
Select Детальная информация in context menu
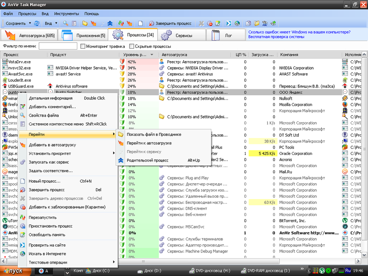[68, 98]
